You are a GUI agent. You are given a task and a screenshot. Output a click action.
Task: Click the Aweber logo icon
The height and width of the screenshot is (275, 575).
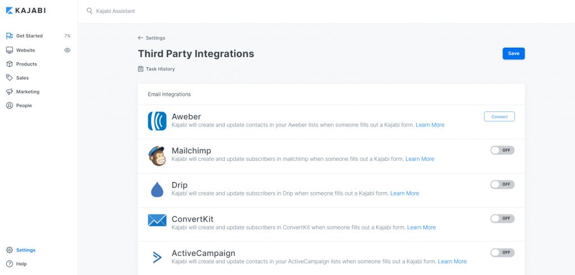click(x=157, y=121)
